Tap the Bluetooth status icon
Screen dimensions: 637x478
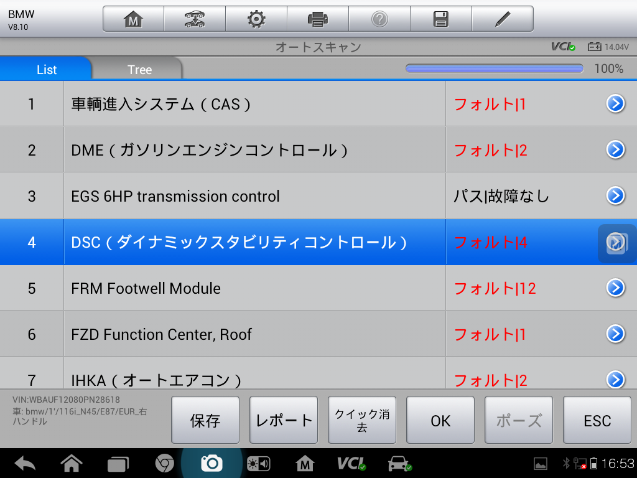pyautogui.click(x=566, y=463)
